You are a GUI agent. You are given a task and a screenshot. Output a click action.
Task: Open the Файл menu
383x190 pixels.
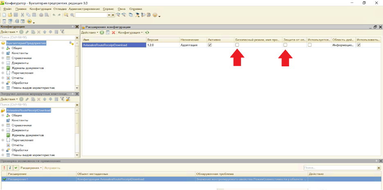tap(8, 9)
